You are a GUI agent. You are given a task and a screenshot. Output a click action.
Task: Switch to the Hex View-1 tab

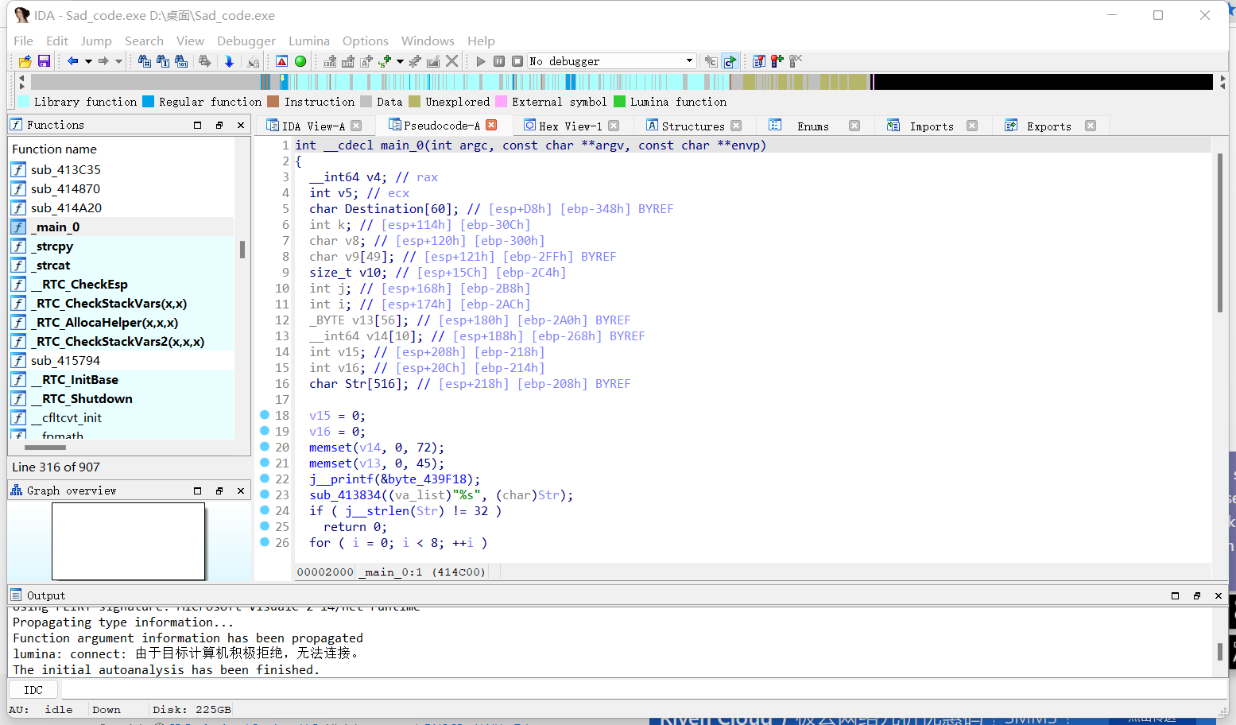pos(571,126)
